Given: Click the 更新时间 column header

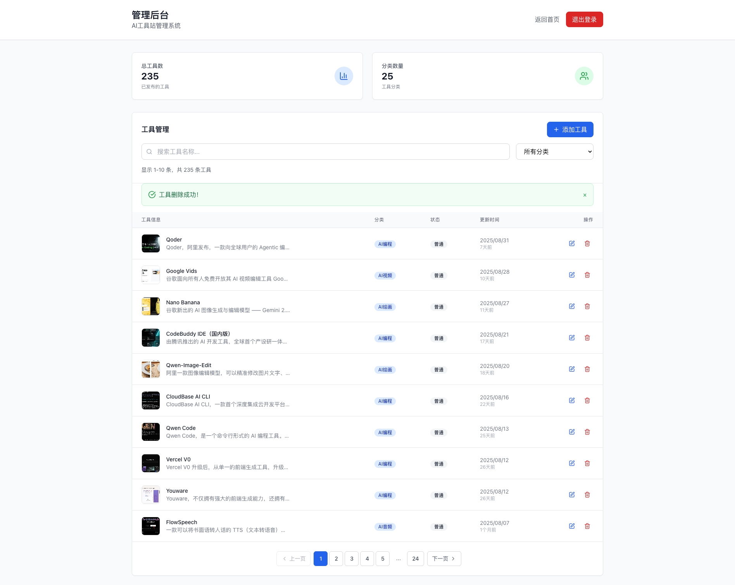Looking at the screenshot, I should point(490,220).
